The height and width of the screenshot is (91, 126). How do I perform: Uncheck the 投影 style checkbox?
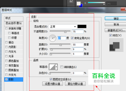pyautogui.click(x=6, y=79)
